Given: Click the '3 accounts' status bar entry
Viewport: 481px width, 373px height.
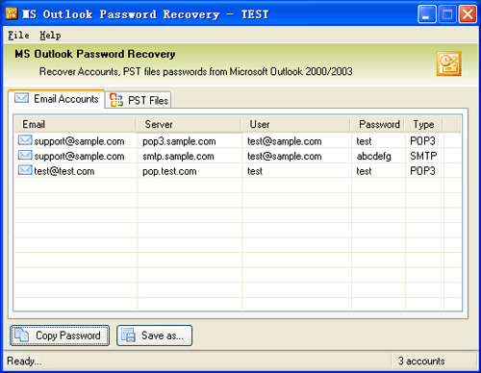Looking at the screenshot, I should (x=421, y=361).
